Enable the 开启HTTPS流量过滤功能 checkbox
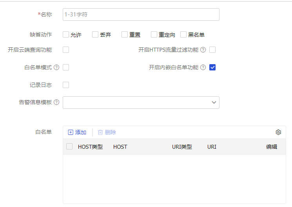The image size is (292, 207). [x=212, y=50]
